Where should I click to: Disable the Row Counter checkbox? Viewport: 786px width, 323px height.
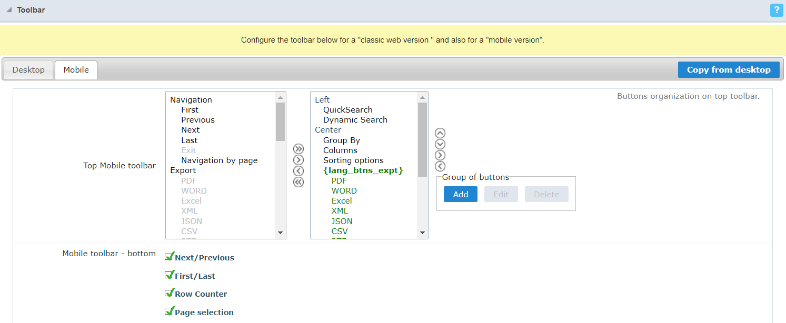coord(170,293)
